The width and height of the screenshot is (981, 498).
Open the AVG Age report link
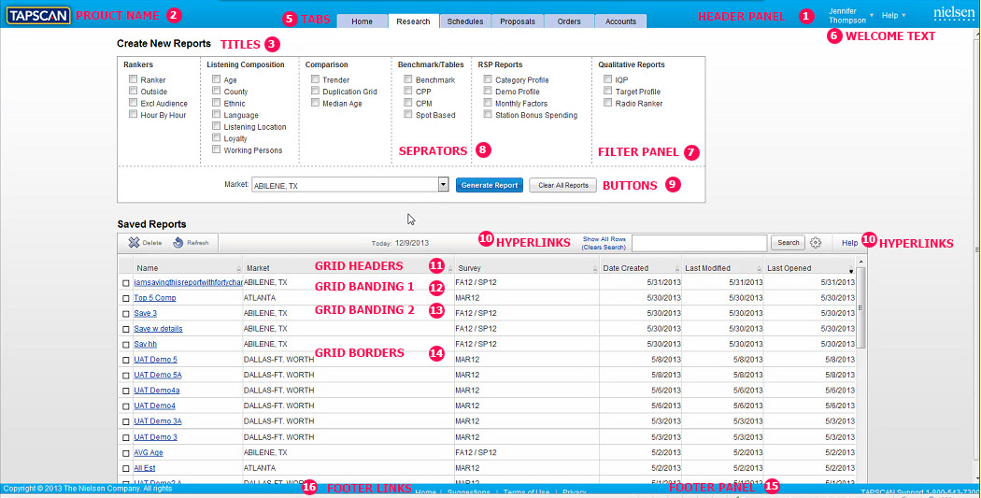click(149, 452)
